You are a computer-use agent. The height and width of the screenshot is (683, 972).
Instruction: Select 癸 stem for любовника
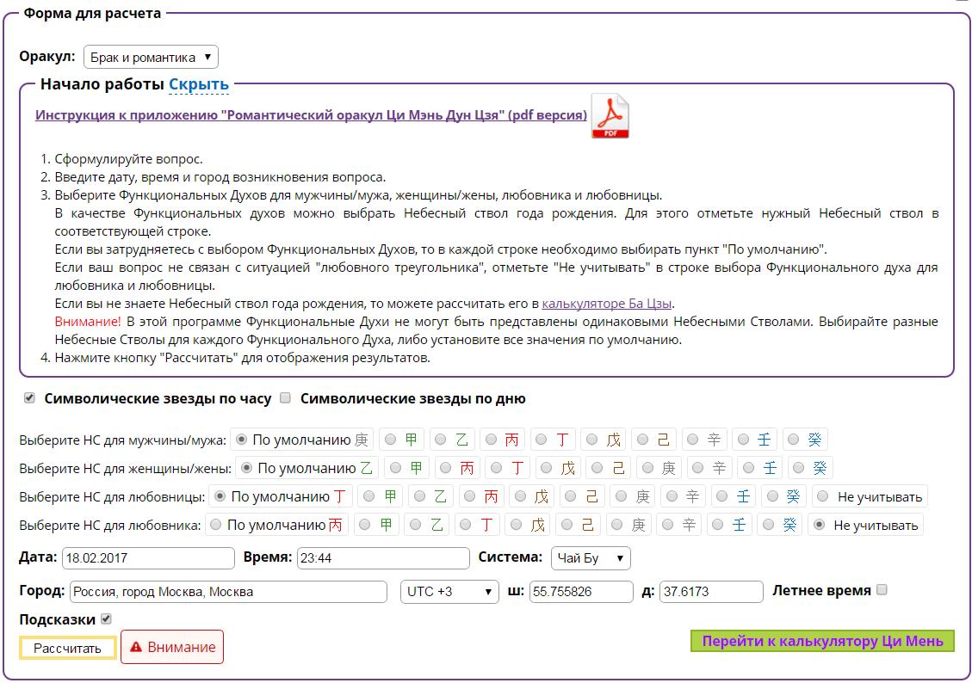(769, 525)
